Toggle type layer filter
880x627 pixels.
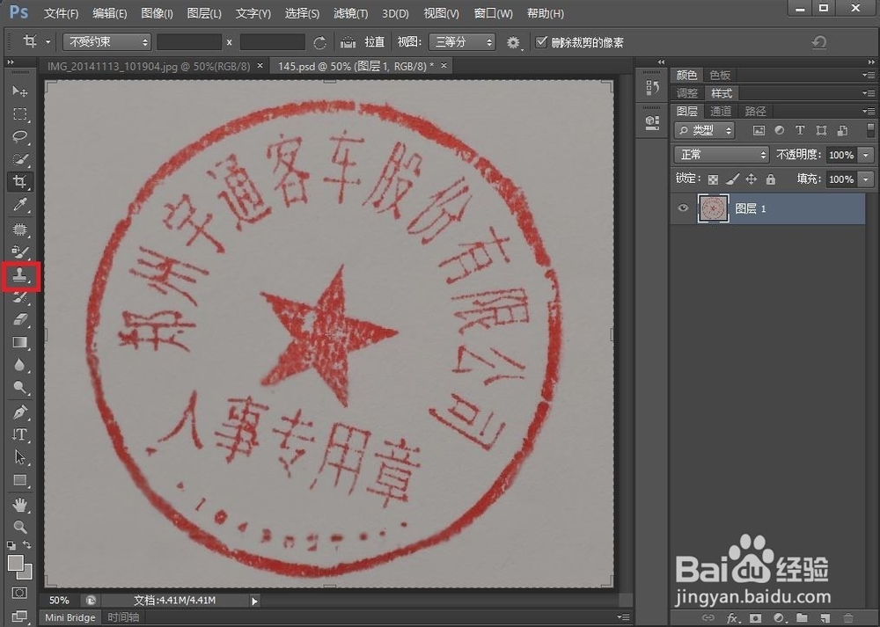click(x=800, y=131)
